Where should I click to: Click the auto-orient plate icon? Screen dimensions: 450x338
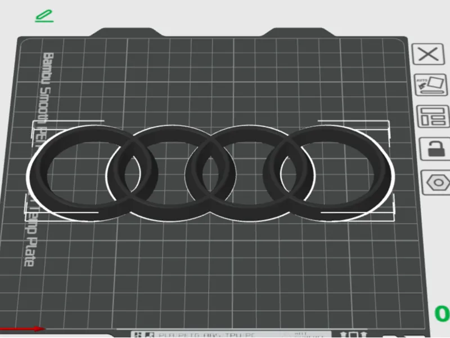tap(430, 85)
